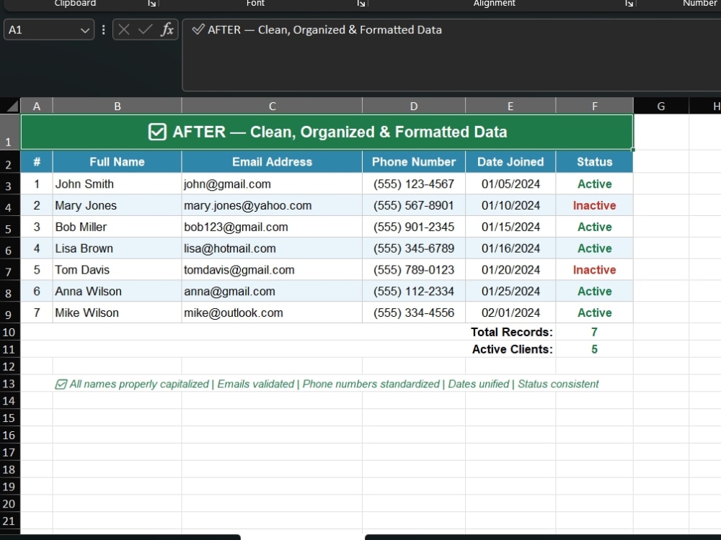The width and height of the screenshot is (721, 540).
Task: Select the Anna Wilson cell
Action: 118,291
